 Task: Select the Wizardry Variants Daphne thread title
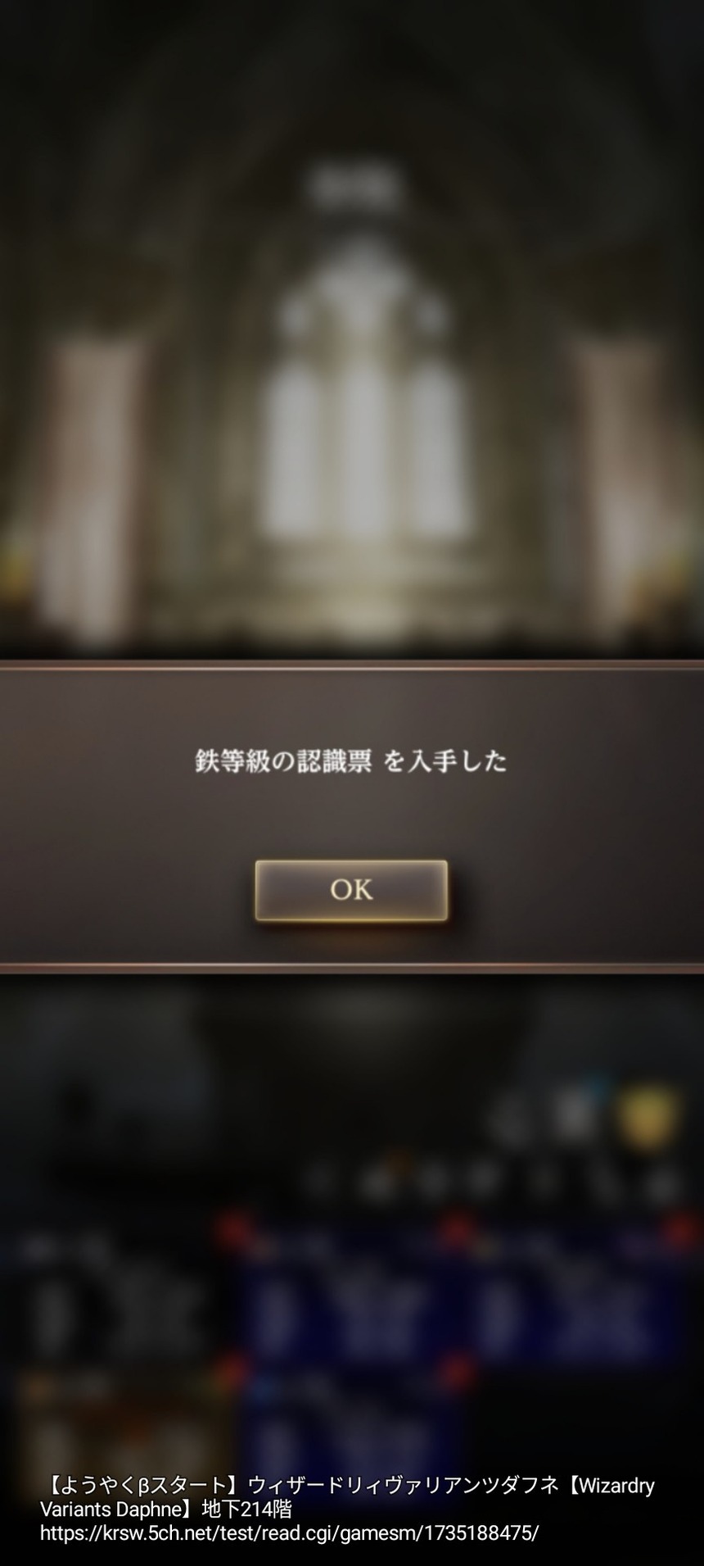pyautogui.click(x=347, y=1497)
